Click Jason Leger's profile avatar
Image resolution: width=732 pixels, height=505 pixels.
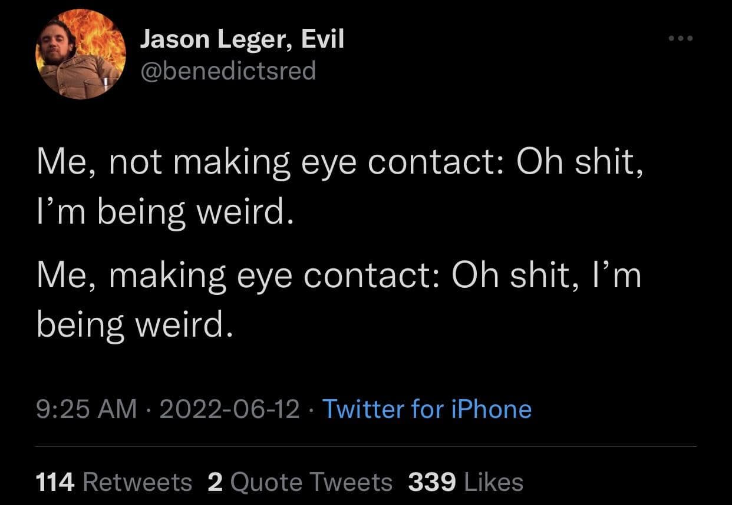coord(80,55)
